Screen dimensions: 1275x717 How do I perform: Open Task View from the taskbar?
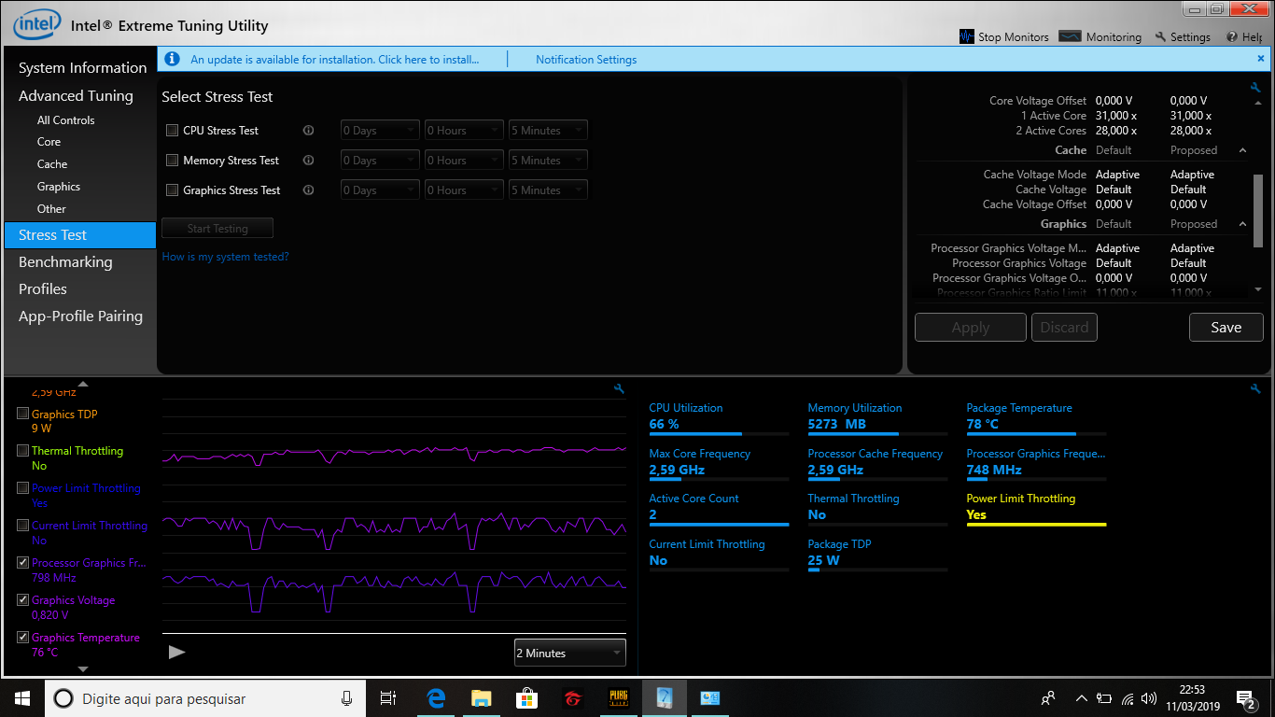388,698
